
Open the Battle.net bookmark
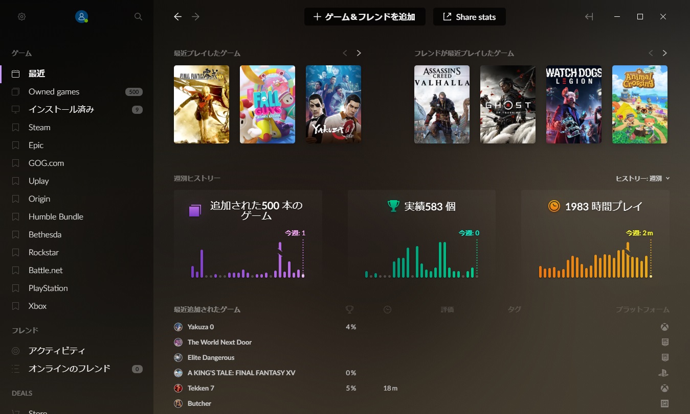[77, 270]
